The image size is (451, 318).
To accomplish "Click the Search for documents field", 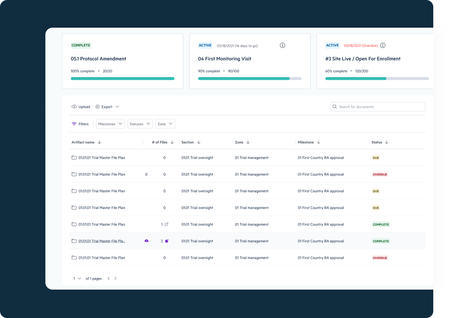I will coord(378,107).
